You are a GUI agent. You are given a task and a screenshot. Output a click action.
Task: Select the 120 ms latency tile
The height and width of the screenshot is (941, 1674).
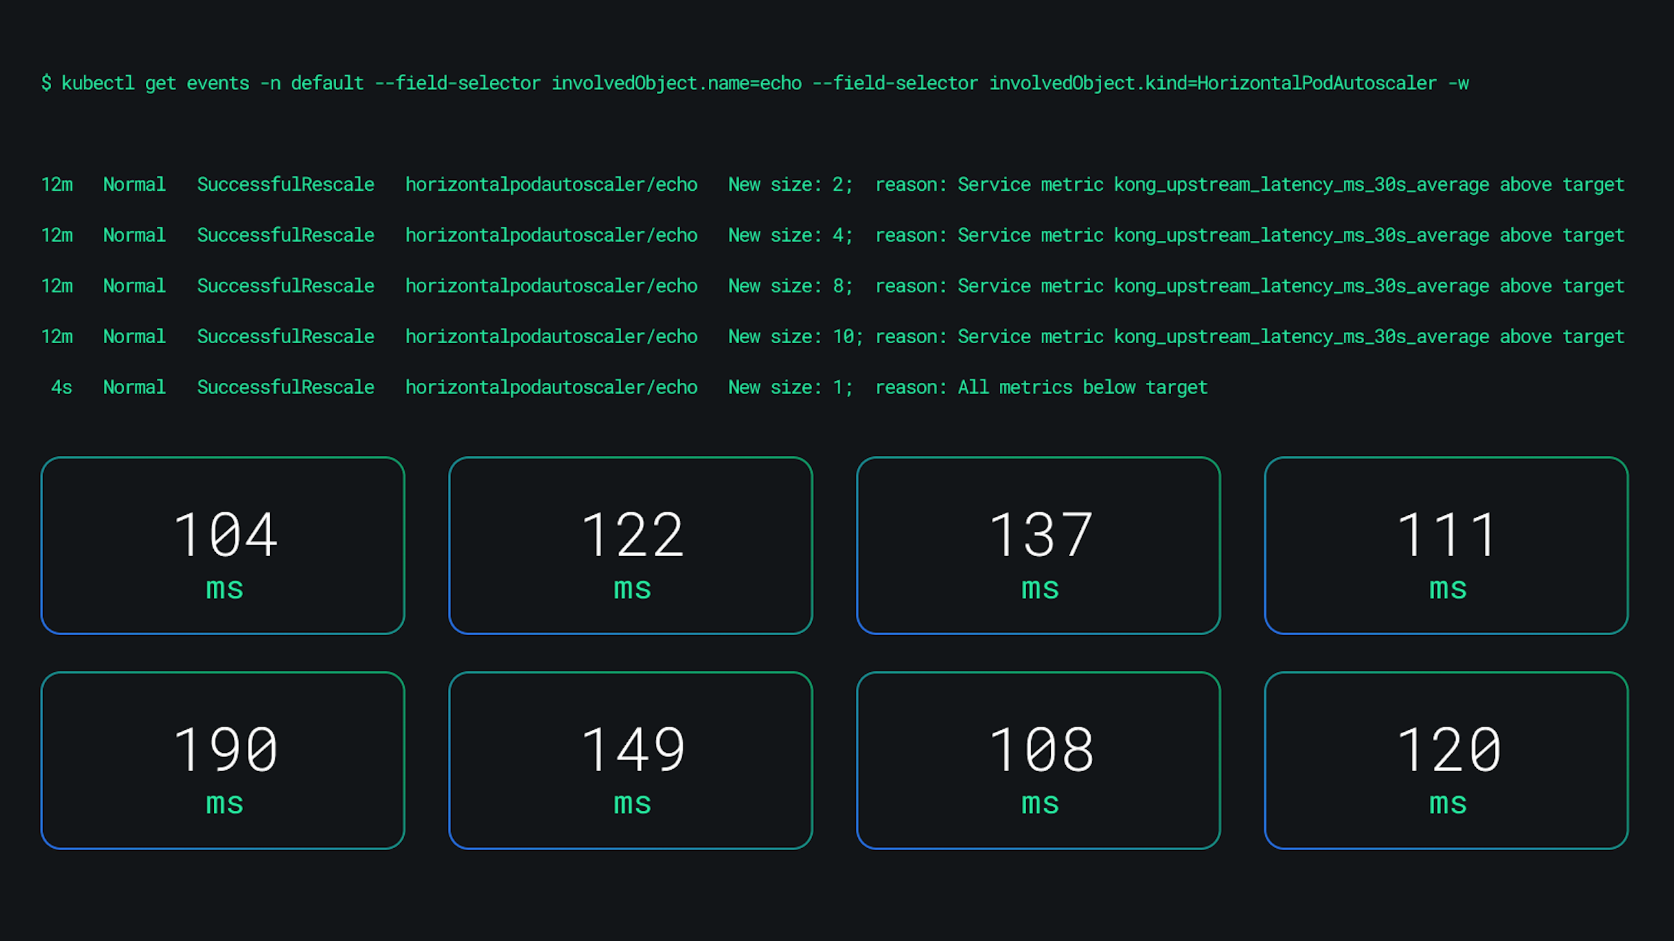(1446, 760)
